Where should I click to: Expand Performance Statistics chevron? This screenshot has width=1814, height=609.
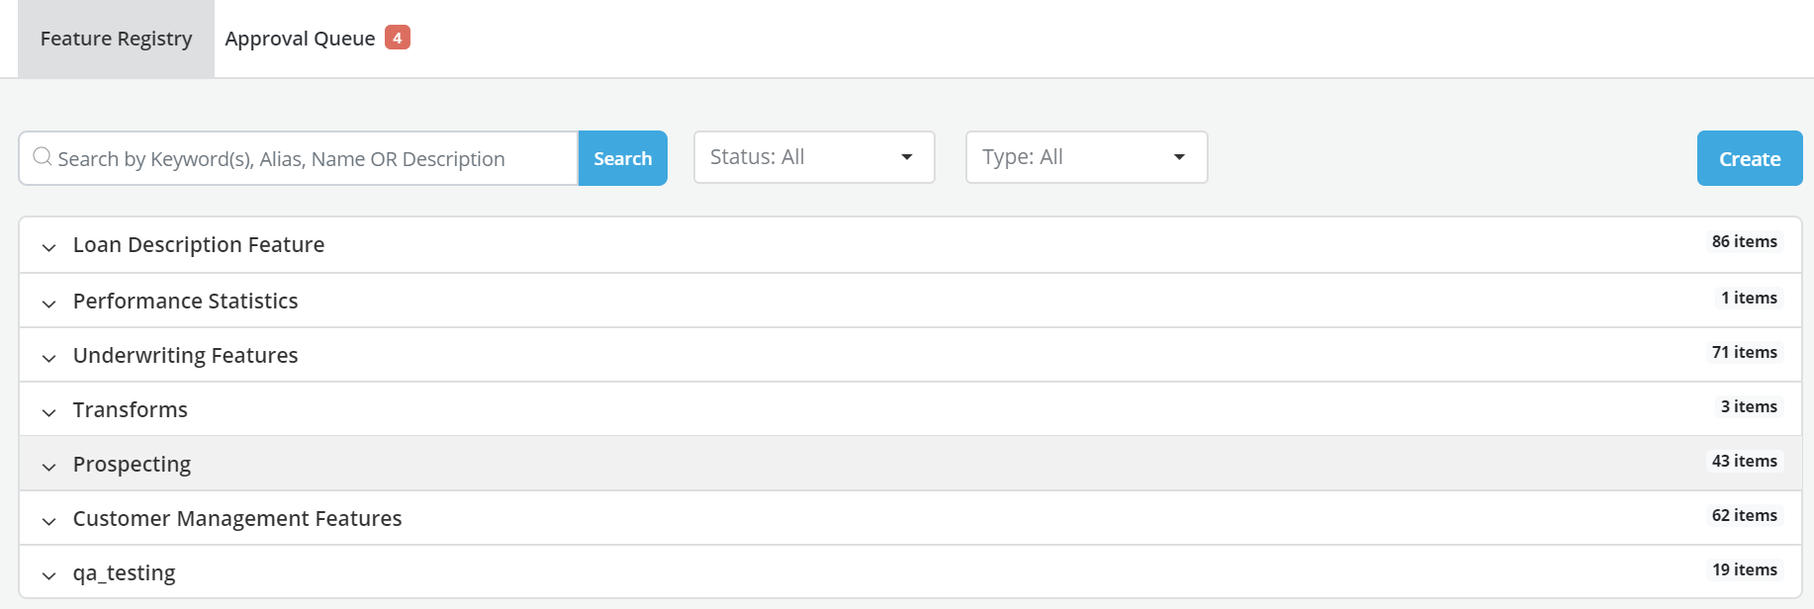(x=48, y=304)
